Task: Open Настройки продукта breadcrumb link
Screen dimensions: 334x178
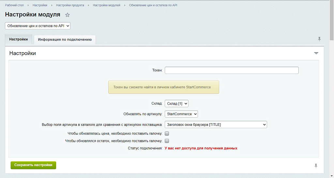Action: click(70, 5)
